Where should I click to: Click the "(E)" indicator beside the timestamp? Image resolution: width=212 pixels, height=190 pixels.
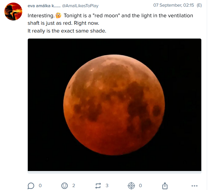(x=199, y=5)
